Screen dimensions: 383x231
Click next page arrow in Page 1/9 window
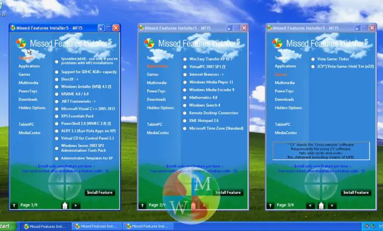tap(76, 205)
